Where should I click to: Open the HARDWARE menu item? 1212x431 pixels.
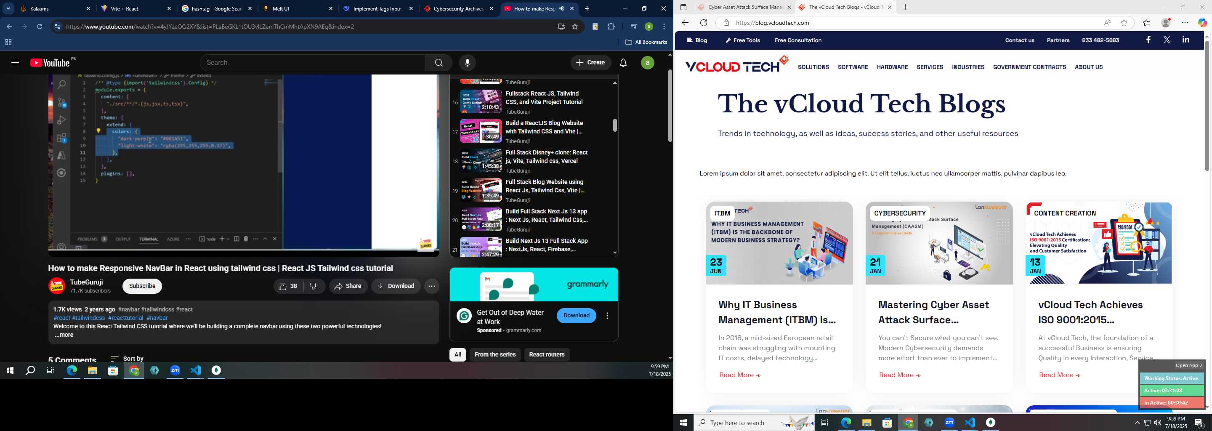point(892,67)
